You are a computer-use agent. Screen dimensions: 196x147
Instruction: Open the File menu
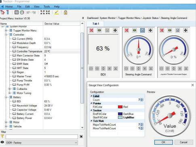[x=19, y=6]
